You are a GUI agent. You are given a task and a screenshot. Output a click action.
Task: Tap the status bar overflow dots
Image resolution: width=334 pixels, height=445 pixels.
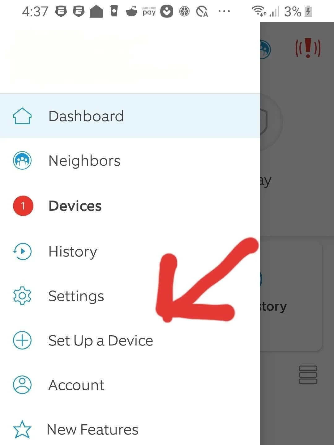(224, 11)
